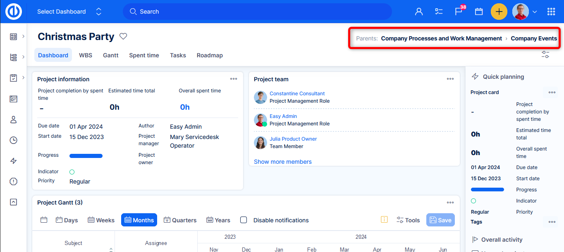The height and width of the screenshot is (252, 564).
Task: Open the Roadmap tab
Action: pos(210,55)
